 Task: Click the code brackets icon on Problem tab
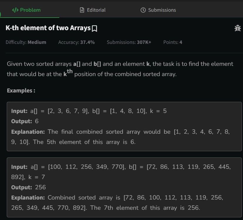coord(15,10)
